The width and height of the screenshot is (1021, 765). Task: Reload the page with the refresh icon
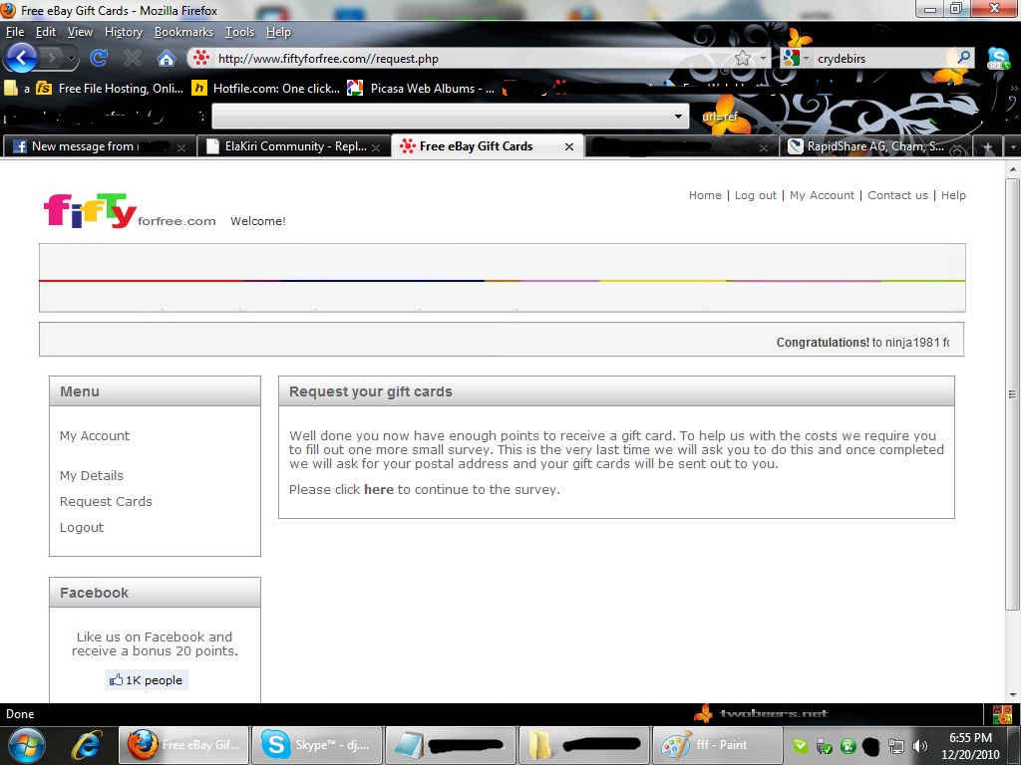pyautogui.click(x=99, y=59)
